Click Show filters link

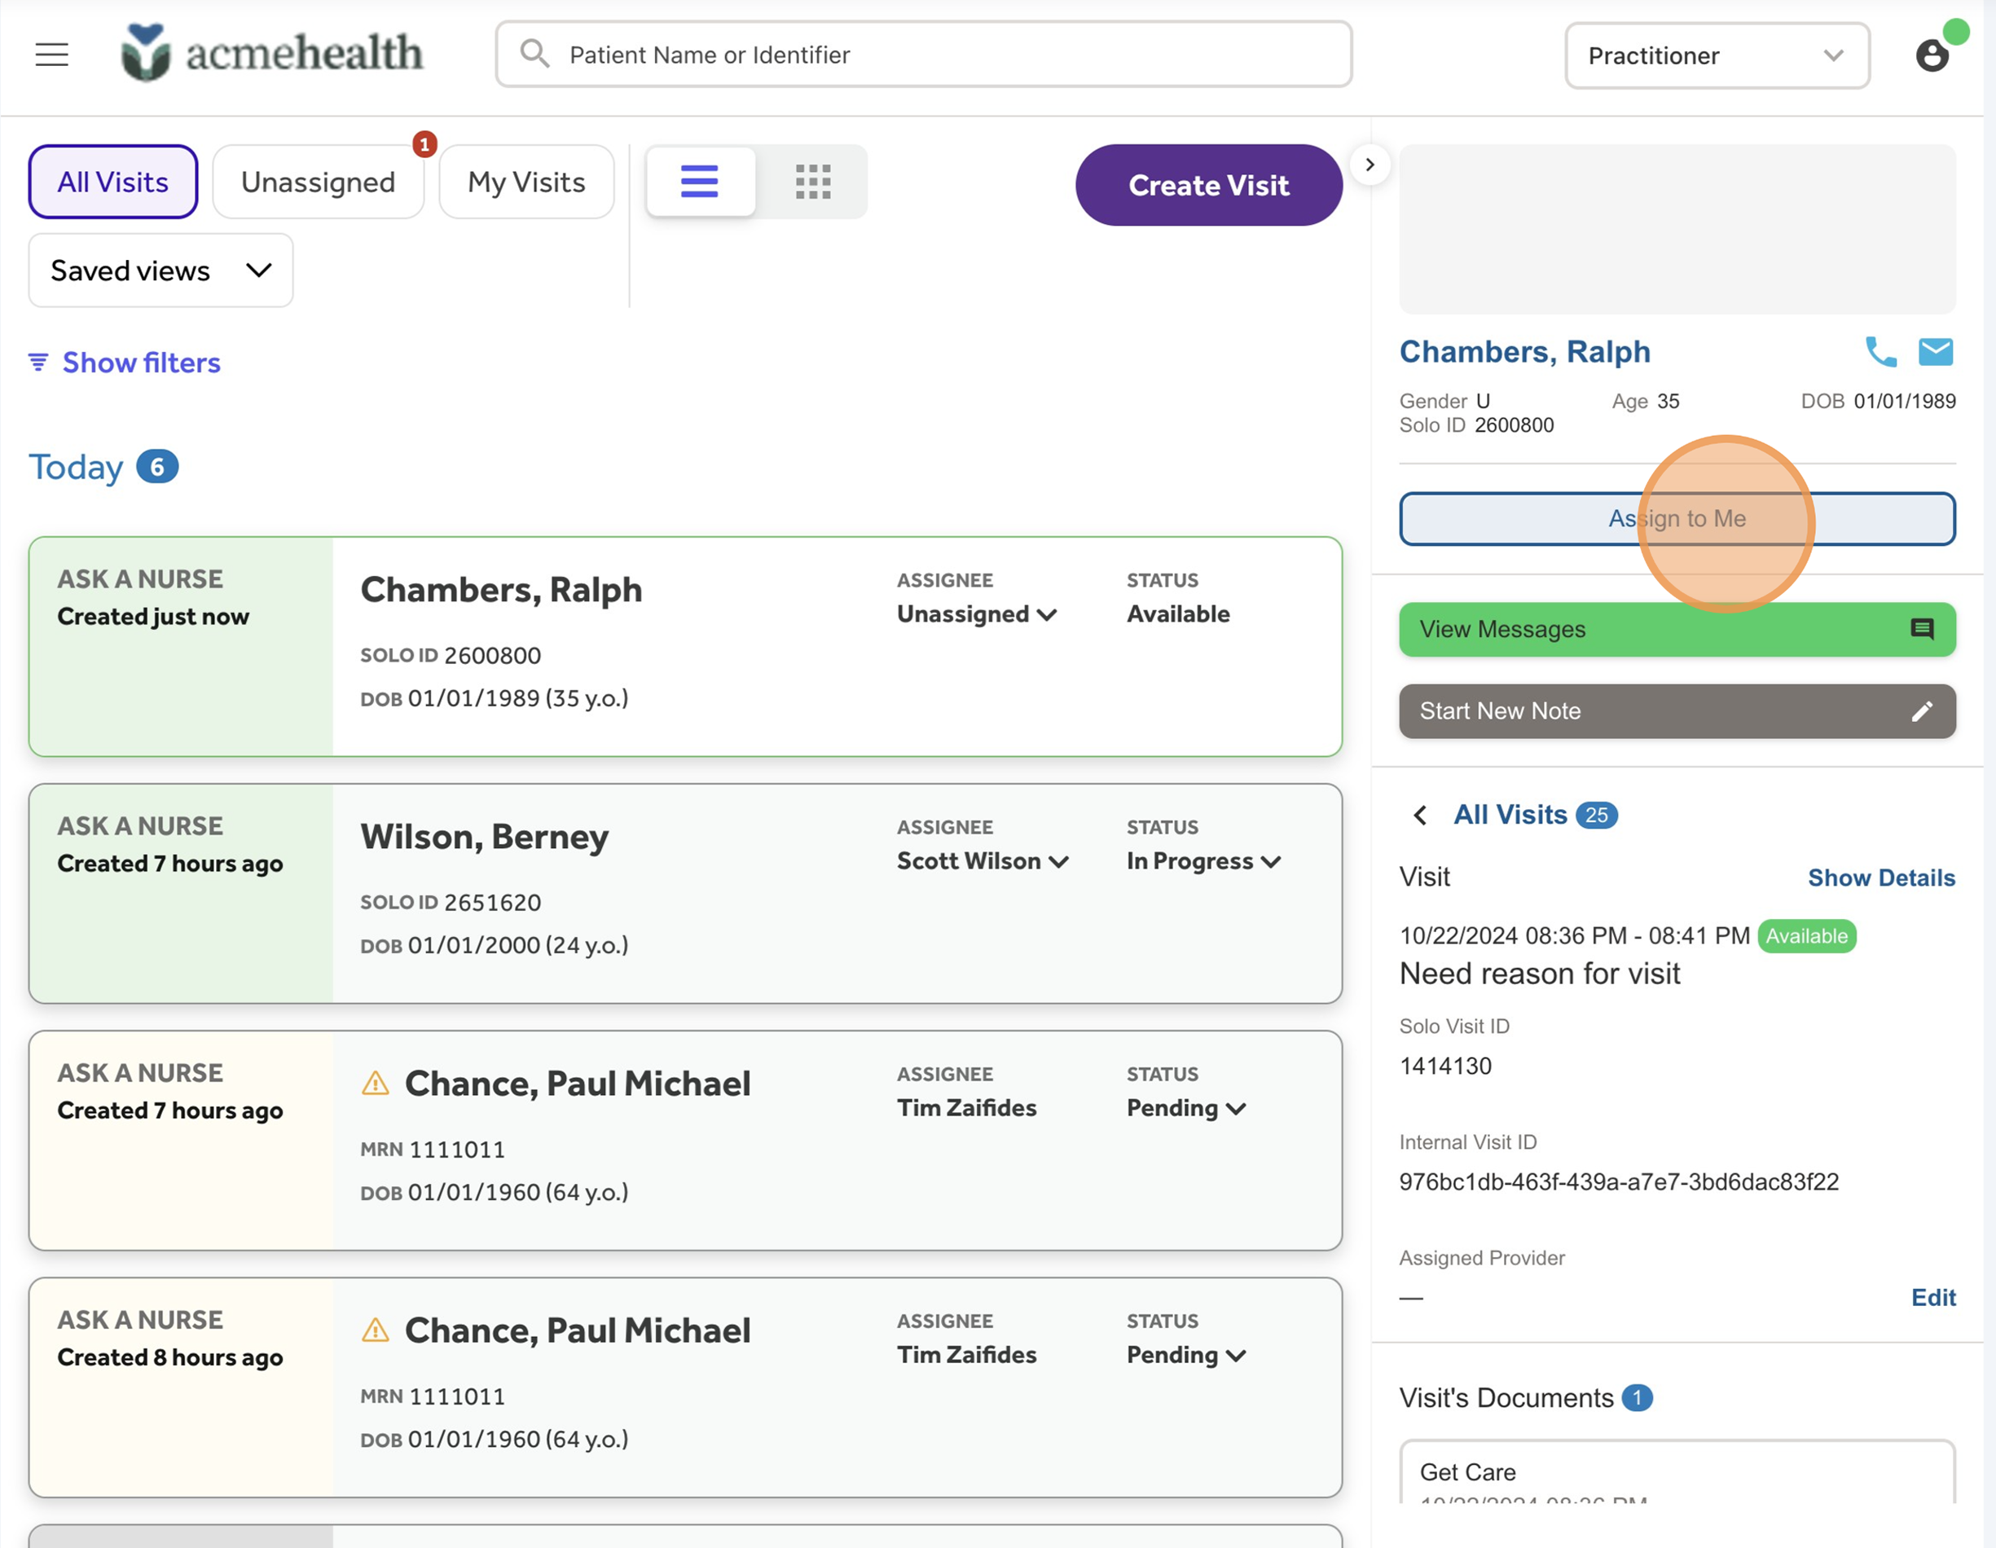pos(142,363)
